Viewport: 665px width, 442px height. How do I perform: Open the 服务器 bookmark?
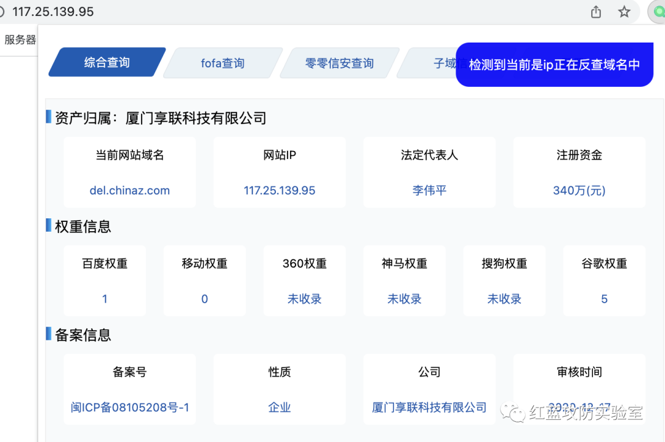coord(20,39)
